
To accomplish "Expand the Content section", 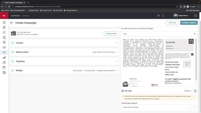I will click(64, 43).
